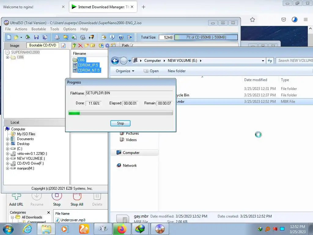Expand the I386 folder in image tree

click(x=7, y=57)
